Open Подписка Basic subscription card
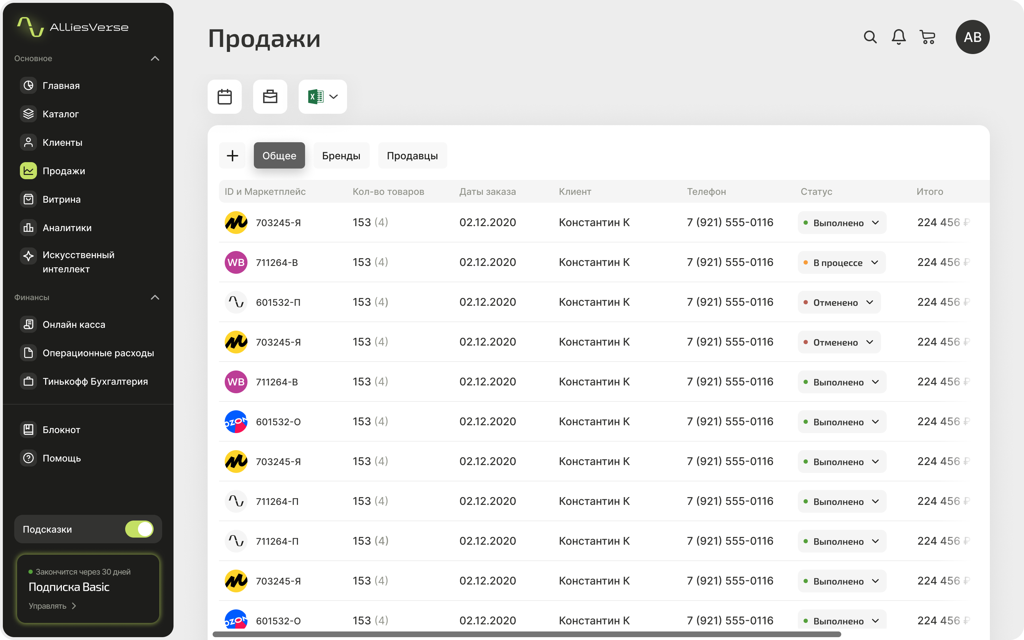This screenshot has width=1024, height=640. (x=88, y=588)
